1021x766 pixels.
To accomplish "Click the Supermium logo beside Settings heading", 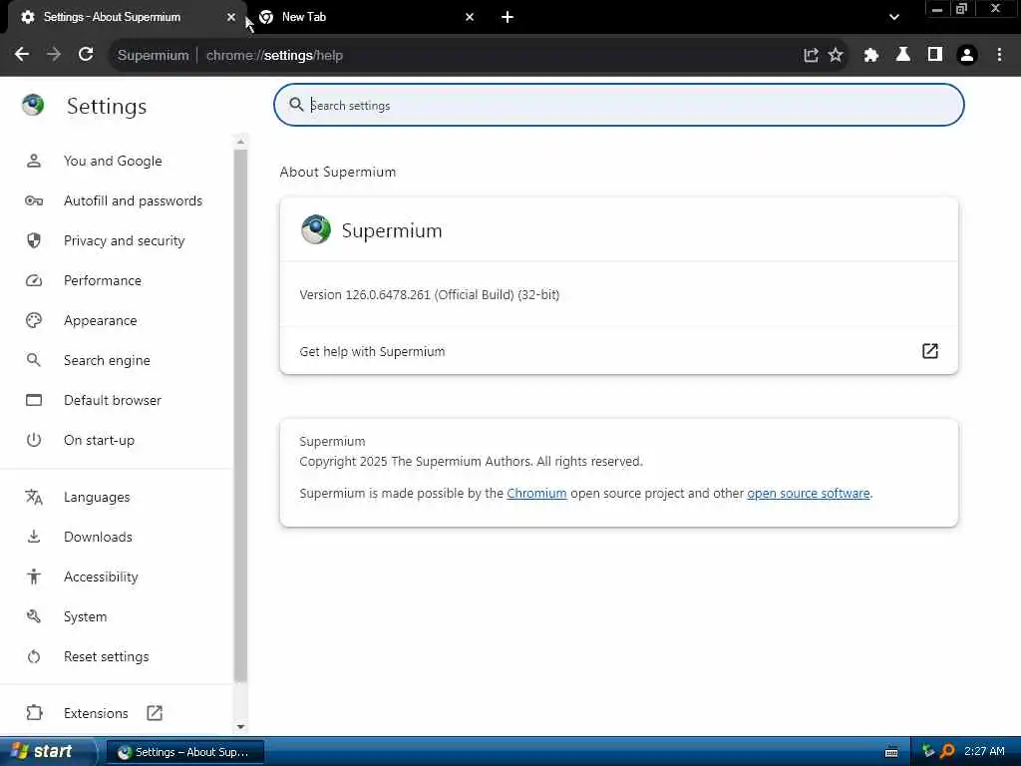I will coord(33,105).
